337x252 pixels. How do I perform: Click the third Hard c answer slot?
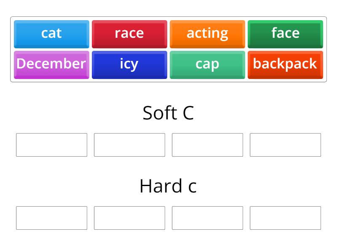pos(207,218)
